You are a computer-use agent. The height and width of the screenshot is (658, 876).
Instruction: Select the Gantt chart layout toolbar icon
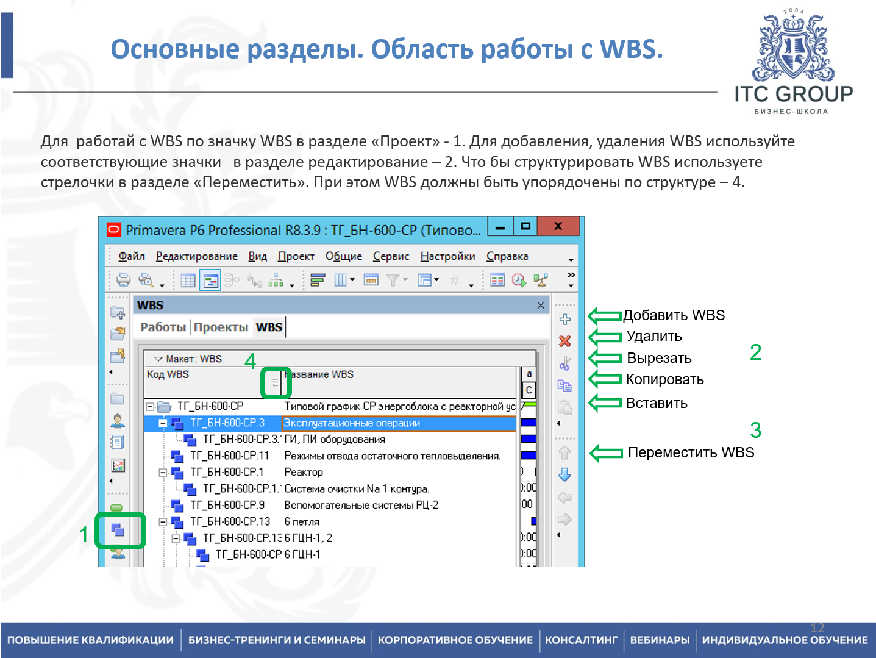[210, 281]
